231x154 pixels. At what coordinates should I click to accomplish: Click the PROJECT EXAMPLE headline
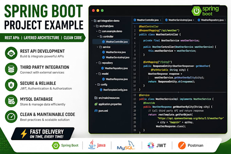click(x=44, y=25)
